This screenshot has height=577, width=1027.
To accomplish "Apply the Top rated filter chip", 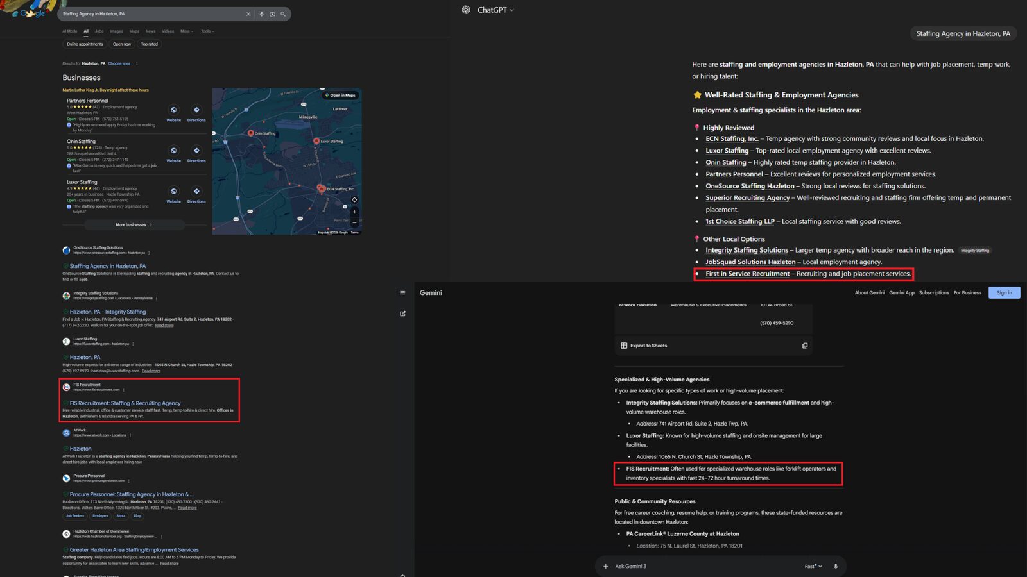I will click(x=149, y=44).
